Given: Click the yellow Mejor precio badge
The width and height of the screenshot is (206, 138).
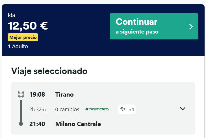Looking at the screenshot, I should pos(23,37).
